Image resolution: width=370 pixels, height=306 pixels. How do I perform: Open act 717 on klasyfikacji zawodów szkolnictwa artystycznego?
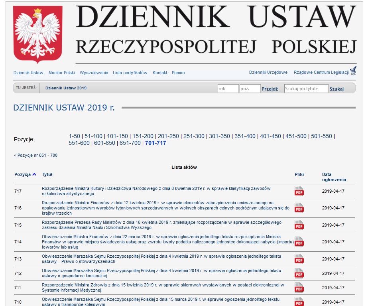click(x=156, y=191)
